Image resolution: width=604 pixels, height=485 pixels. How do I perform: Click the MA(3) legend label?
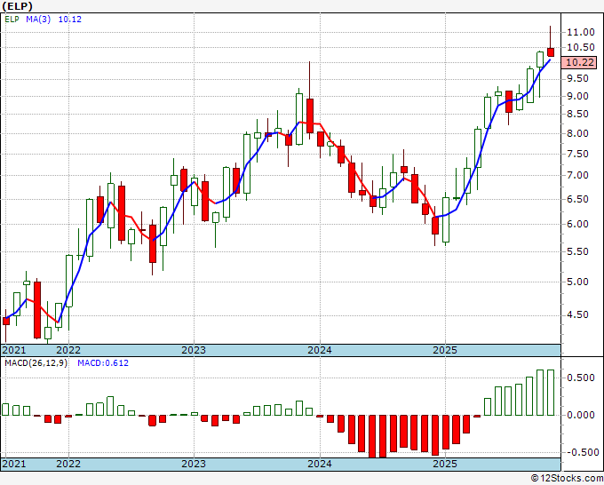(38, 20)
